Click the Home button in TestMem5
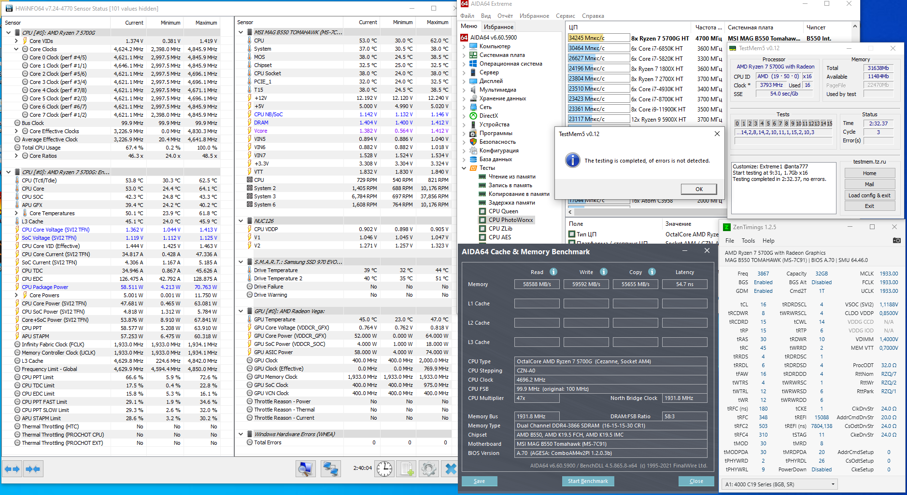Image resolution: width=907 pixels, height=495 pixels. click(x=869, y=173)
